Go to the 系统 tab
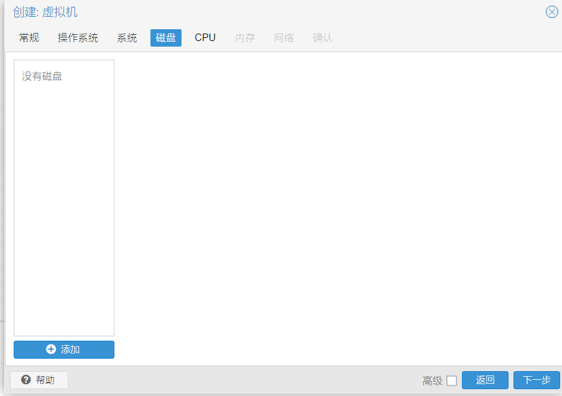The height and width of the screenshot is (396, 562). (x=127, y=38)
